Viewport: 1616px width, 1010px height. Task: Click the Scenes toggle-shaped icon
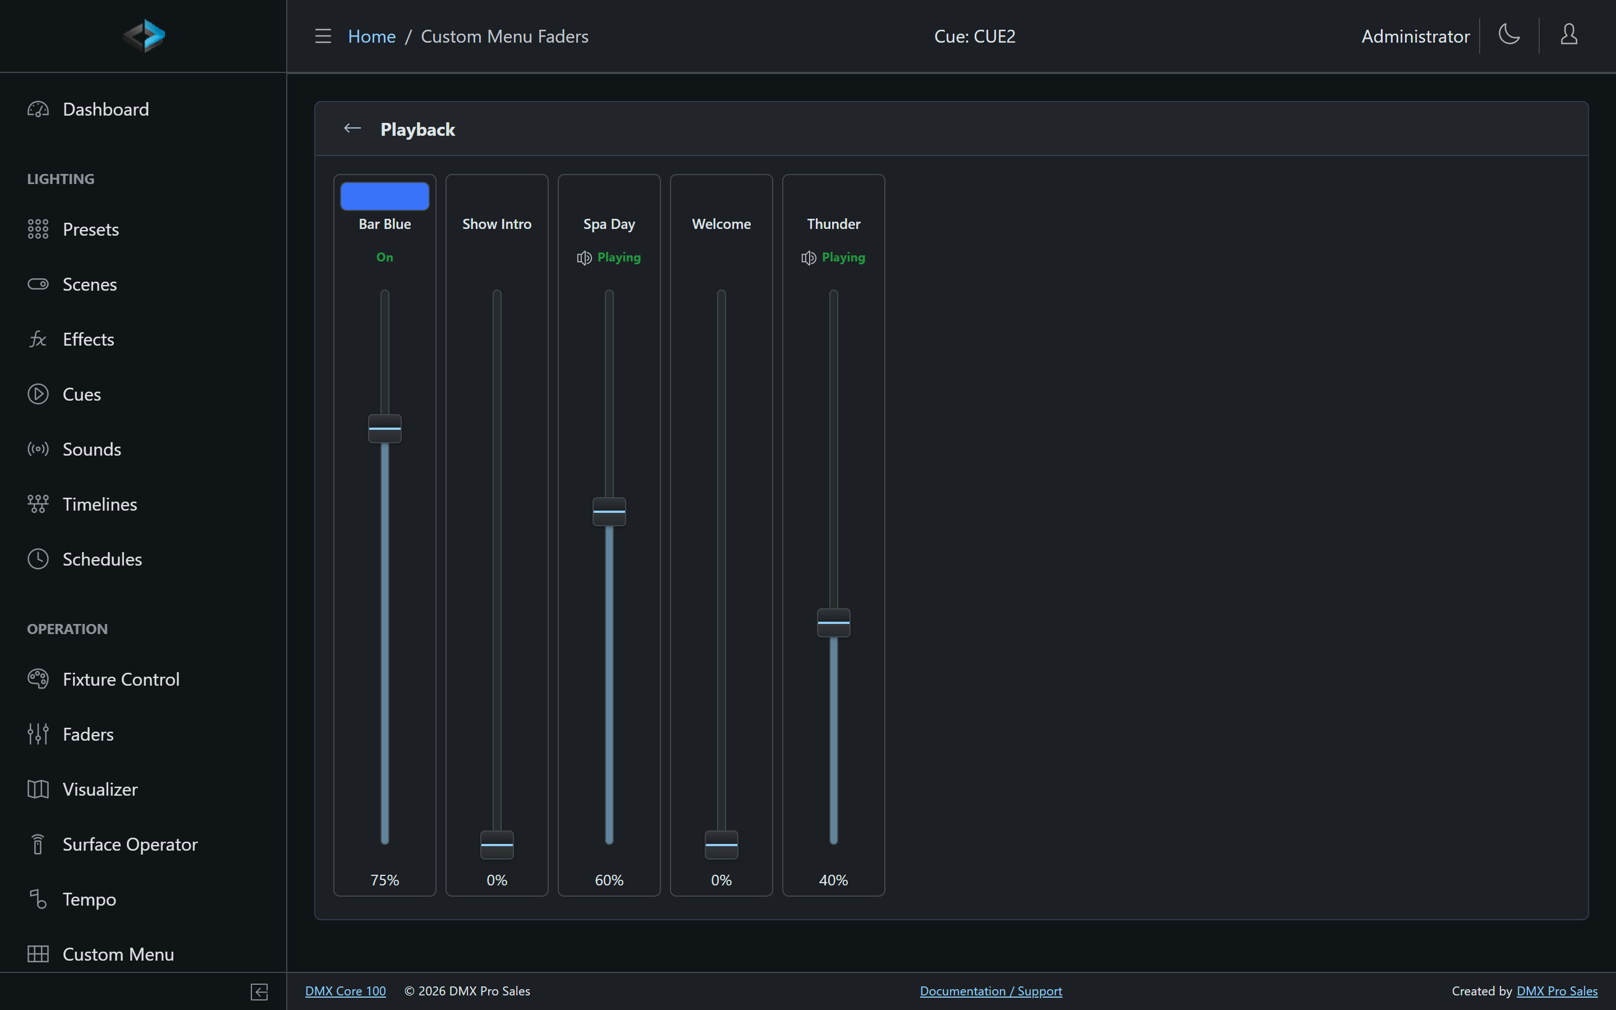pyautogui.click(x=38, y=284)
